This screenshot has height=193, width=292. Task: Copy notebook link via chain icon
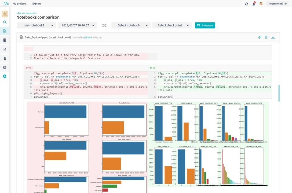point(259,37)
